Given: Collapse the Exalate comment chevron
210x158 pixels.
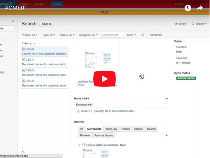Looking at the screenshot, I should (x=79, y=145).
